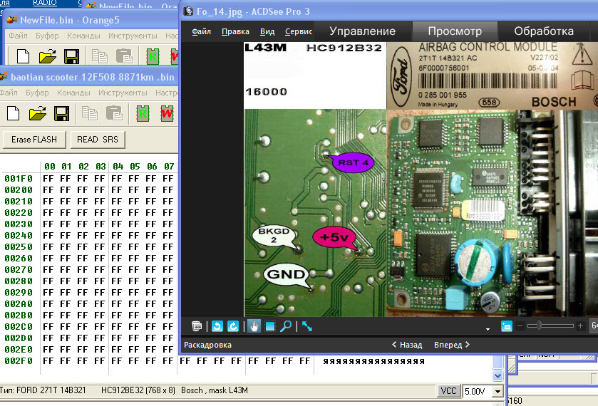Screen dimensions: 598x406
Task: Open Буфер menu in baotian scooter window
Action: click(x=37, y=93)
